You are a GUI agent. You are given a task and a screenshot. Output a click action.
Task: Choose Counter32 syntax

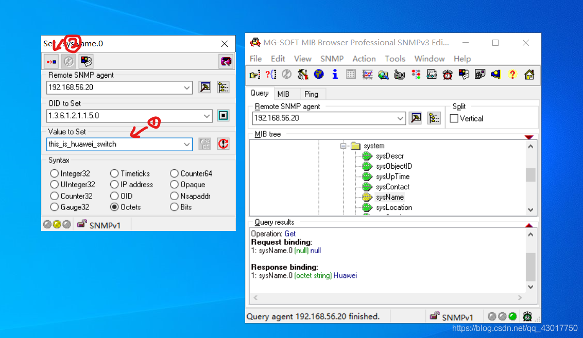coord(54,195)
